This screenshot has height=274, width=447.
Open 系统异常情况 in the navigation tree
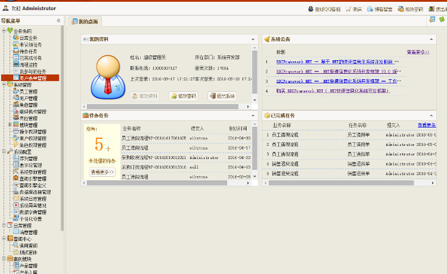click(x=33, y=205)
